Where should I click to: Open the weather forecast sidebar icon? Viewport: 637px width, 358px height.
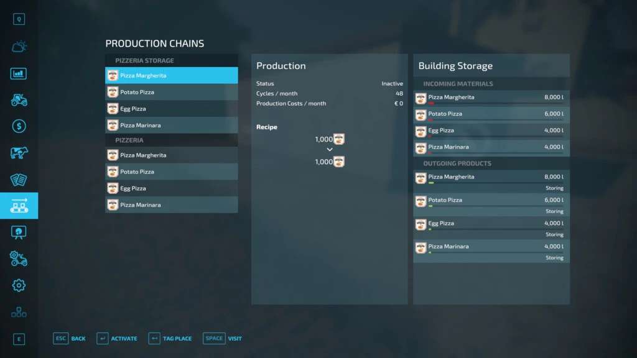[x=19, y=47]
